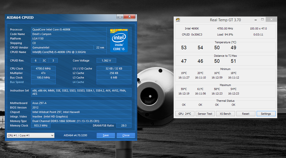Click the 'Load 94.9%' reading in Real Temp
Viewport: 286px width, 158px height.
(x=225, y=34)
